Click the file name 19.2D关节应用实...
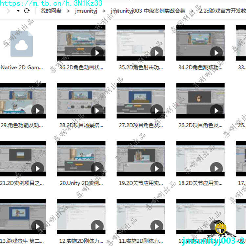Screen dimensions: 246x246 (141, 183)
